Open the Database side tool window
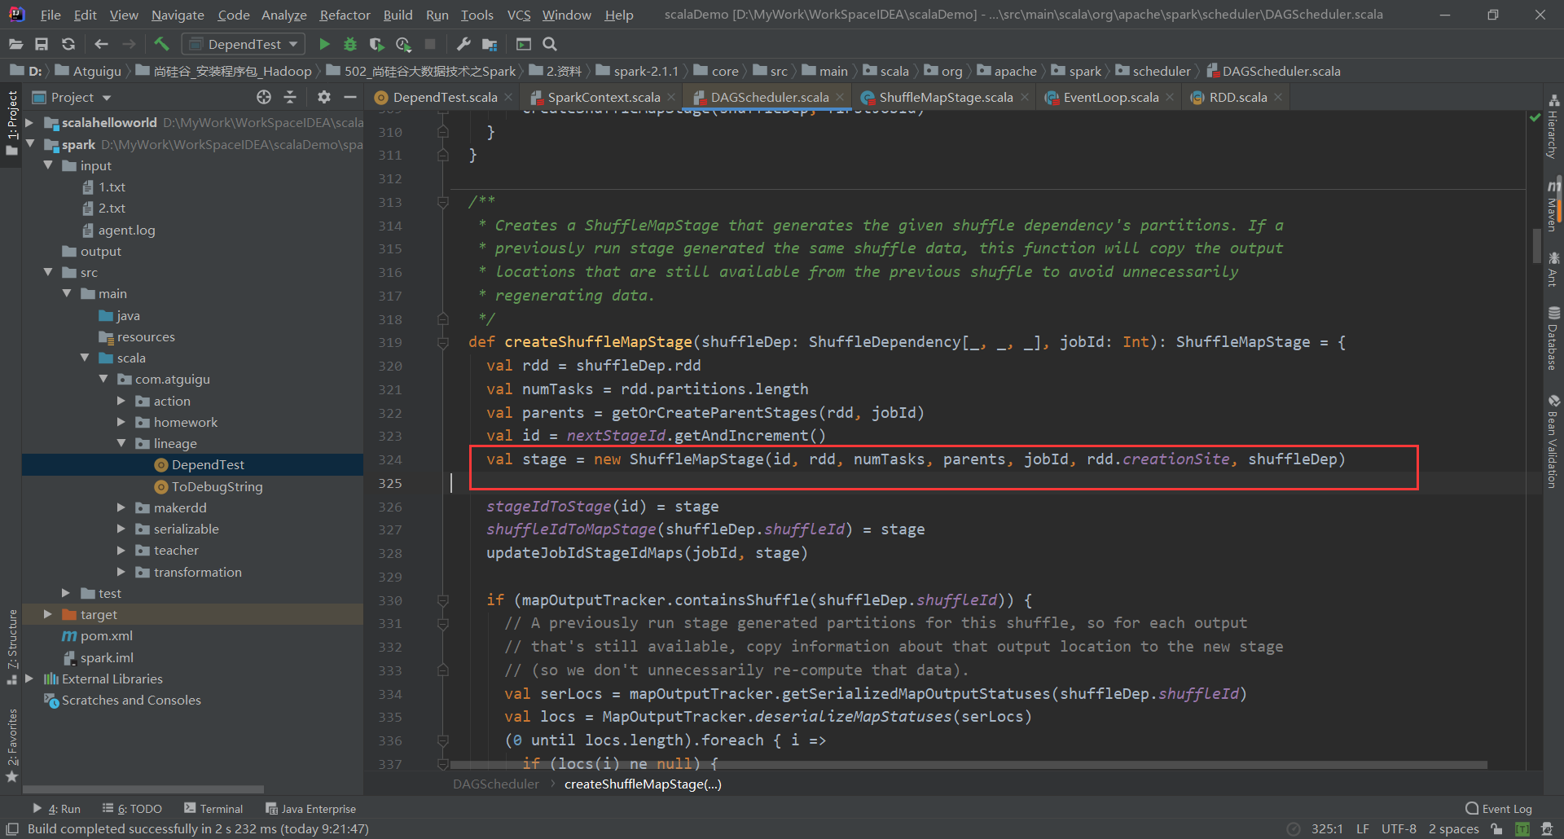Screen dimensions: 1564x839 point(1554,339)
